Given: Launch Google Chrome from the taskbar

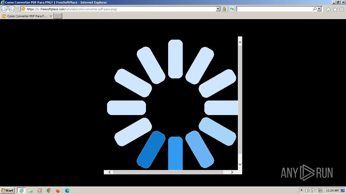Looking at the screenshot, I should (49, 190).
